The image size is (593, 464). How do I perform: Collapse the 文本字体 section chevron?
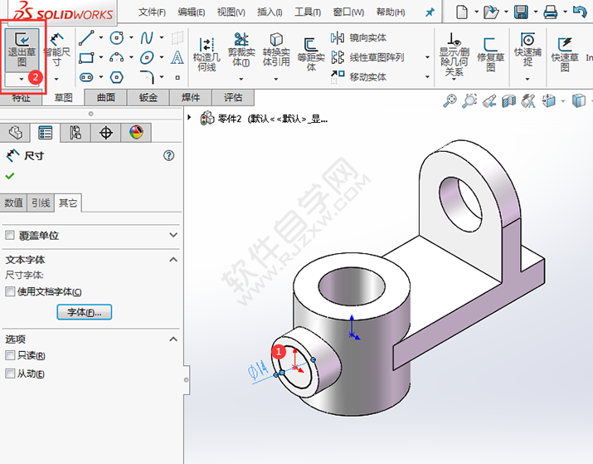[173, 260]
